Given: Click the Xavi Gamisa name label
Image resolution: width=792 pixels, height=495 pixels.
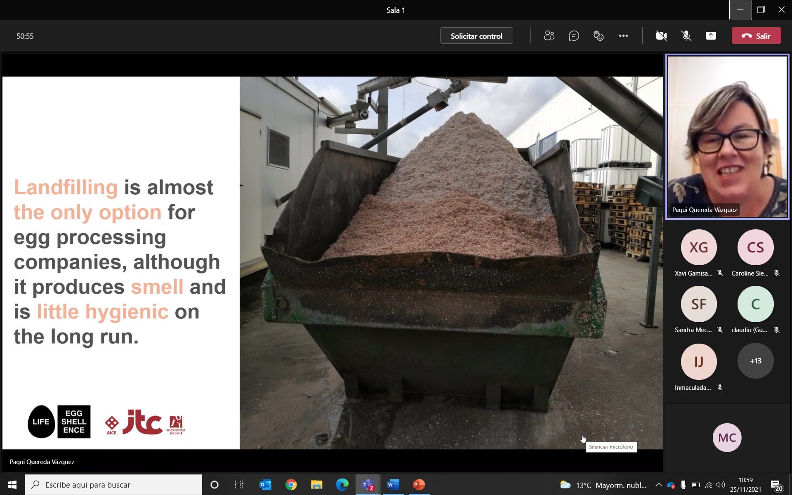Looking at the screenshot, I should pos(693,273).
